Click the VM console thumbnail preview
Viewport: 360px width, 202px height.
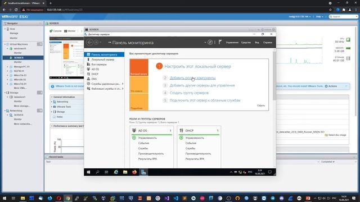(66, 58)
